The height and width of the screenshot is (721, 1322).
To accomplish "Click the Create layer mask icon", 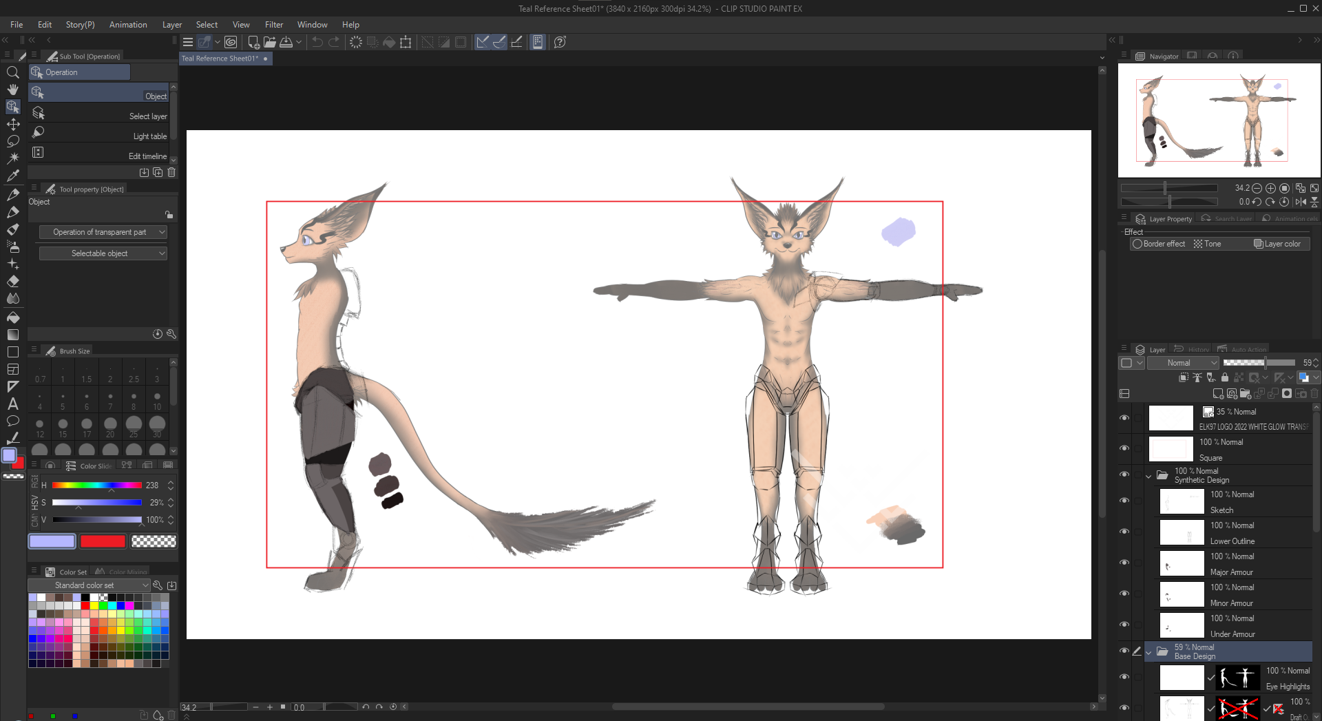I will (x=1287, y=394).
